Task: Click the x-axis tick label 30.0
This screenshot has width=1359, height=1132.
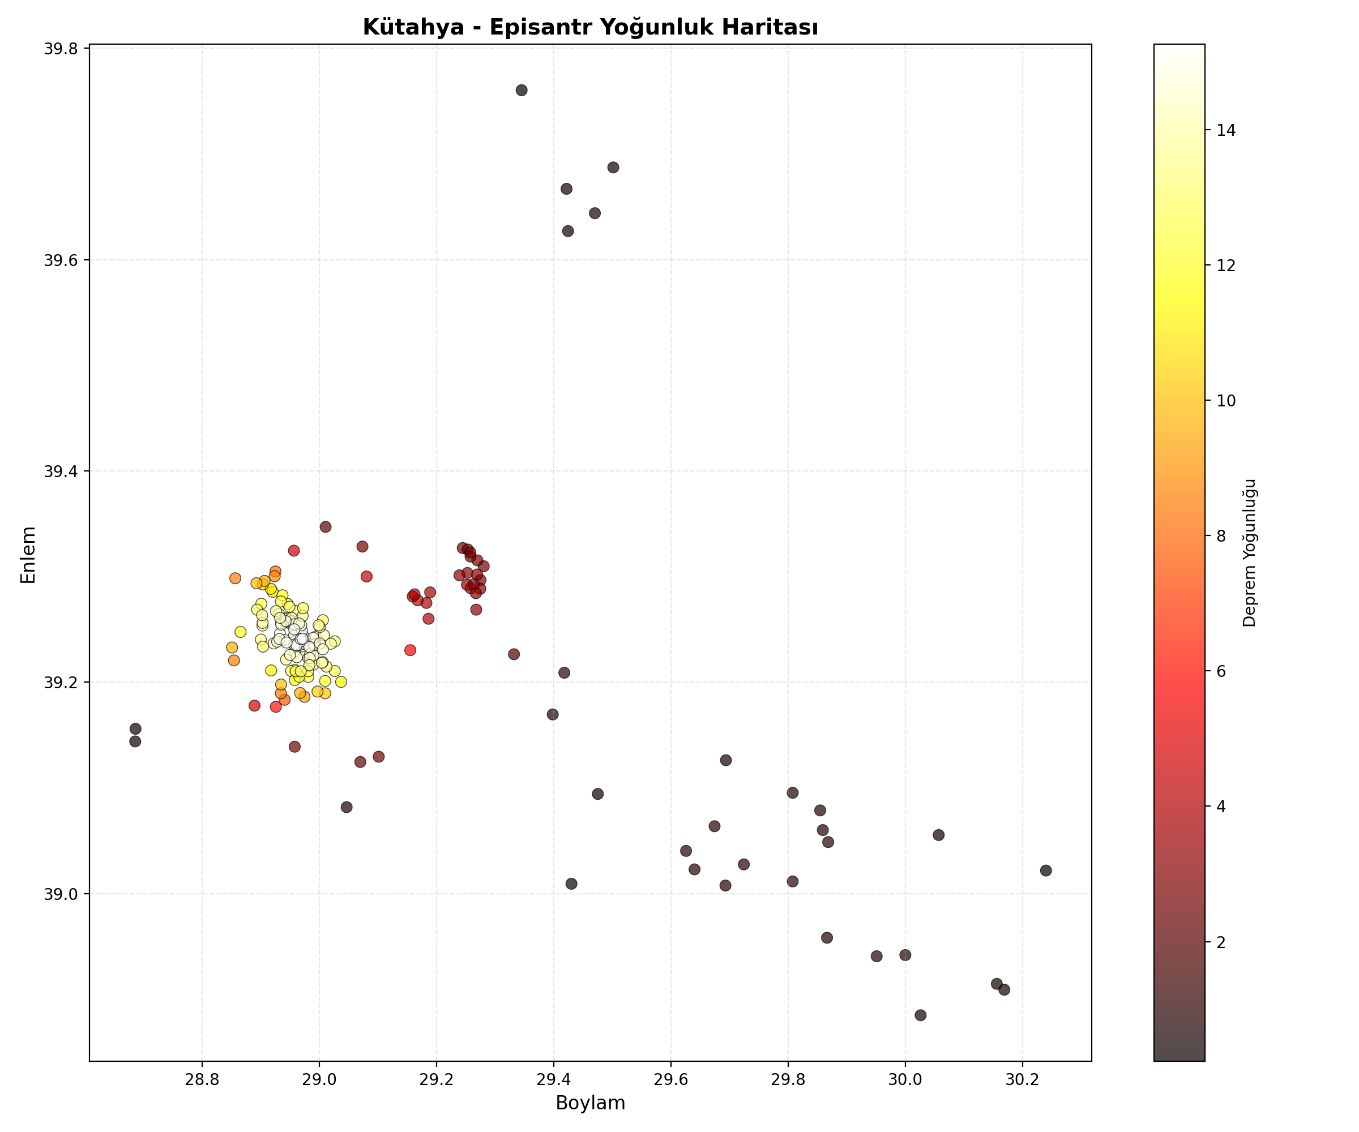Action: (905, 1079)
